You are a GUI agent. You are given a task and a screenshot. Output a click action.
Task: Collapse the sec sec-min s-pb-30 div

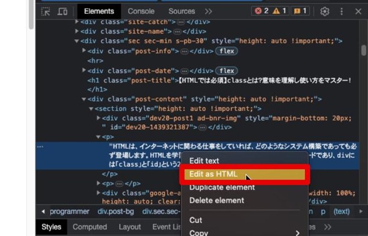[76, 41]
